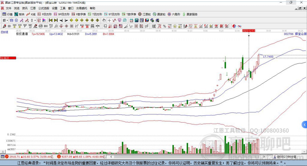Open the 9P四方形 tool

(62, 14)
